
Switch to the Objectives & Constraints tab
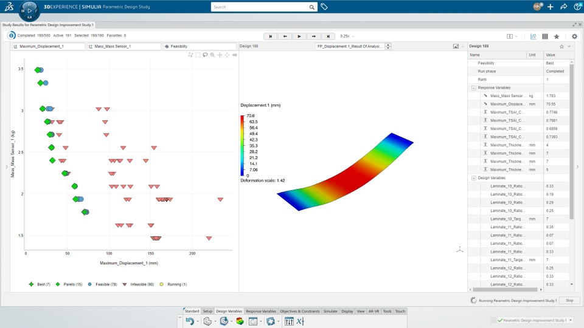tap(300, 311)
